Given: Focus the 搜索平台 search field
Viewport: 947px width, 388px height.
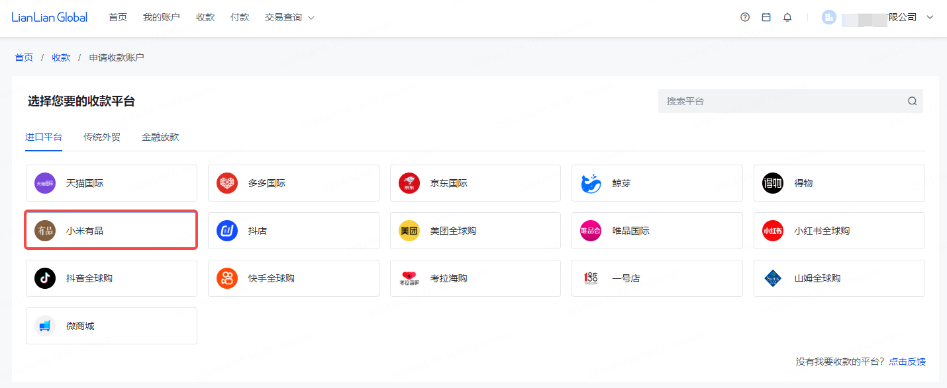Looking at the screenshot, I should pyautogui.click(x=781, y=101).
